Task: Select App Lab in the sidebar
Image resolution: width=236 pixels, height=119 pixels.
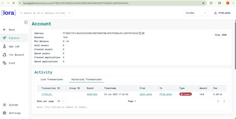Action: pos(14,46)
